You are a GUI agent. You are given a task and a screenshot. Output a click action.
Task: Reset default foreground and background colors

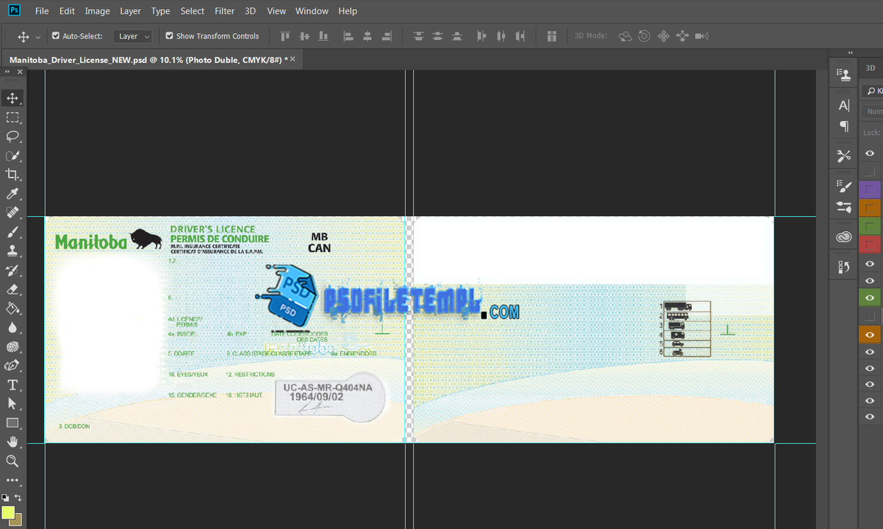click(x=5, y=497)
